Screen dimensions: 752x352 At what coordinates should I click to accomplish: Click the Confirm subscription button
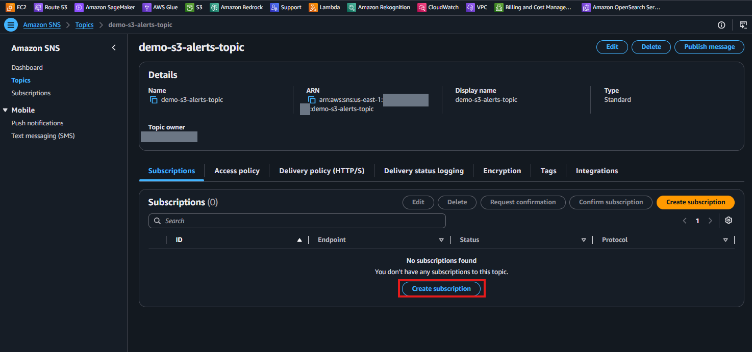click(x=611, y=202)
